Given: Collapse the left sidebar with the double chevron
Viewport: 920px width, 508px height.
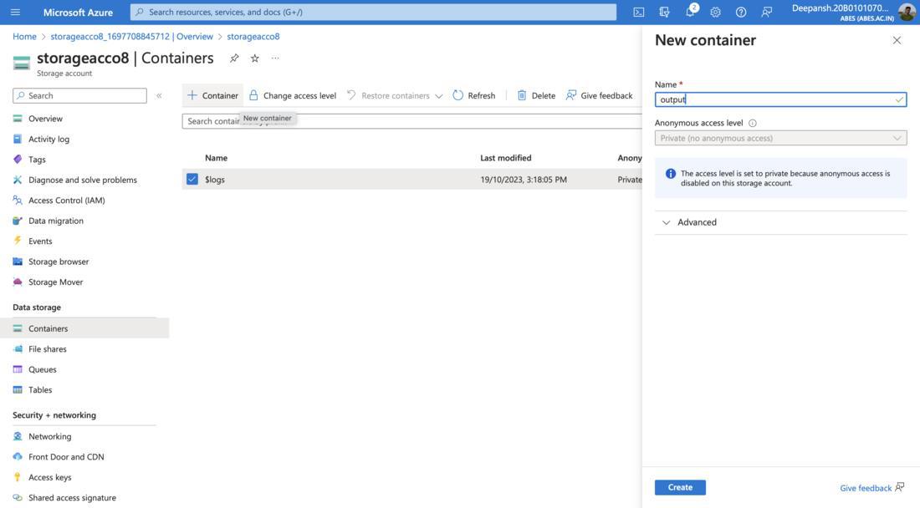Looking at the screenshot, I should tap(159, 95).
